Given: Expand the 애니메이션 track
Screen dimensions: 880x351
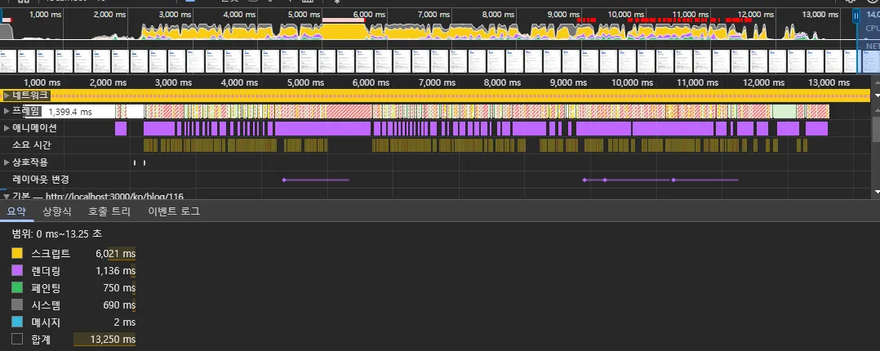Looking at the screenshot, I should pyautogui.click(x=7, y=128).
